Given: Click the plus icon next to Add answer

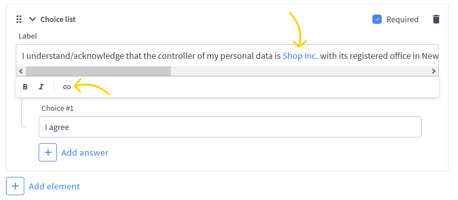Looking at the screenshot, I should (48, 152).
